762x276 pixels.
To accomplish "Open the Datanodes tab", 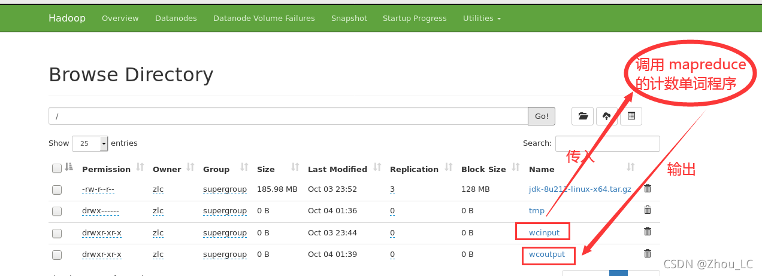I will pyautogui.click(x=176, y=18).
